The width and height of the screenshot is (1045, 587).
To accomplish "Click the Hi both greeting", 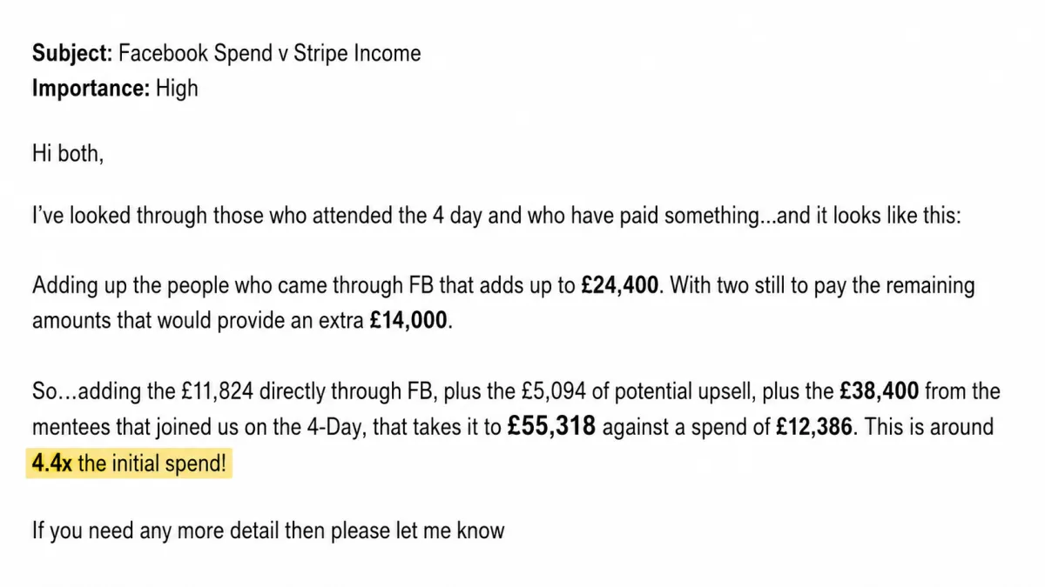I will click(x=67, y=155).
